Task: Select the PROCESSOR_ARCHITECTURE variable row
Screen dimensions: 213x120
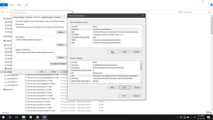Action: [x=105, y=81]
